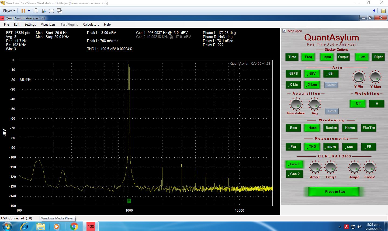Toggle the Input display option
The image size is (388, 231).
click(327, 57)
